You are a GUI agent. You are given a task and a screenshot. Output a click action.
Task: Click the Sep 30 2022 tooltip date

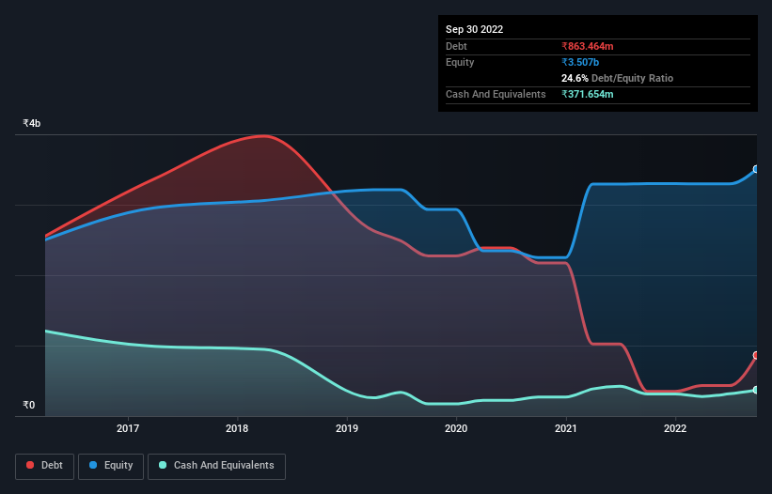[x=474, y=29]
